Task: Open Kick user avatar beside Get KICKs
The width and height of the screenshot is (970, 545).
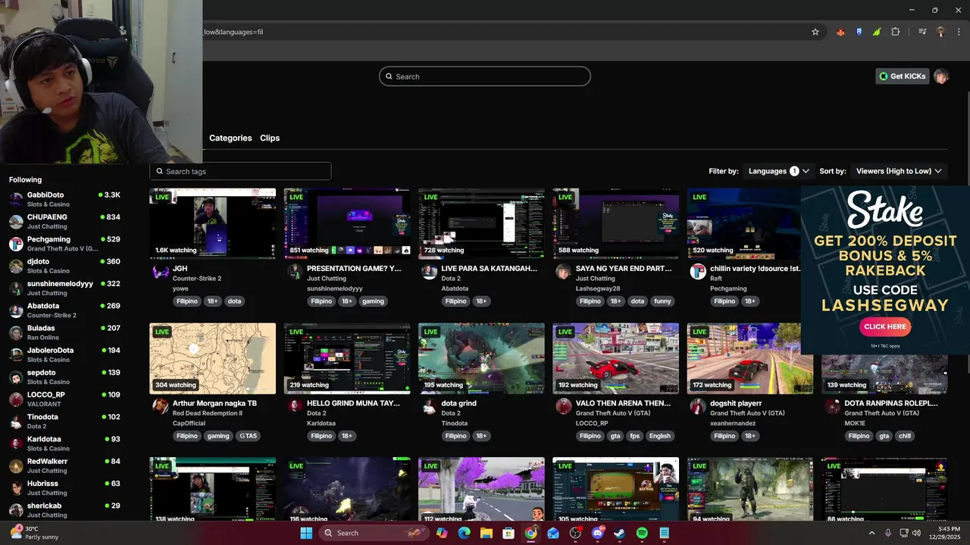Action: click(x=941, y=76)
